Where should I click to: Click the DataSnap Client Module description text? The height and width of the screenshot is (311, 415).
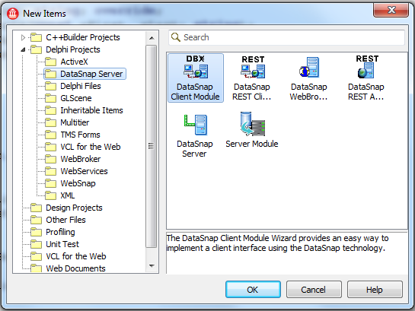pos(277,243)
